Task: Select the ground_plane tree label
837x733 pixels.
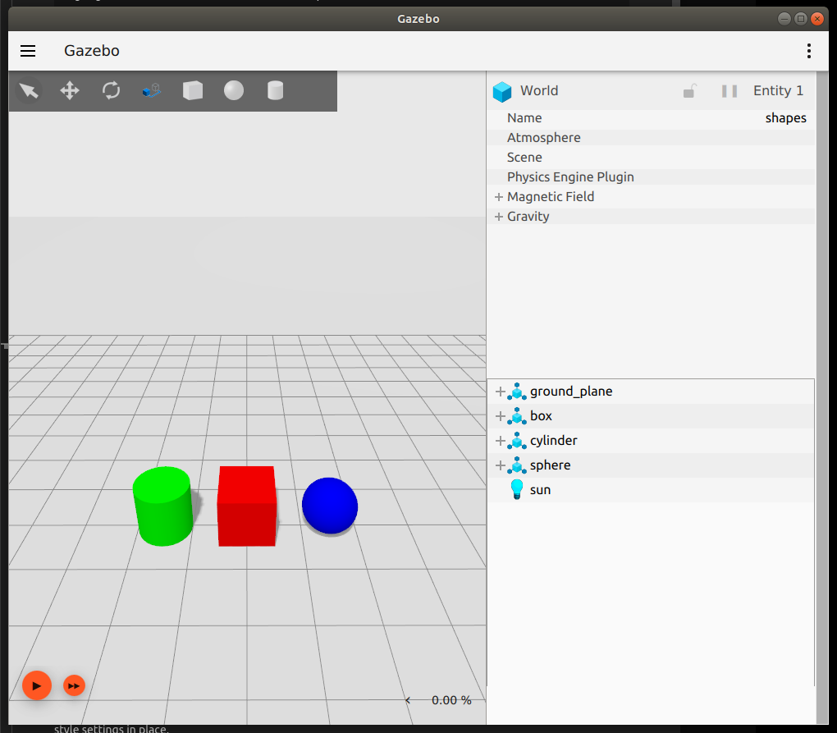Action: coord(570,392)
